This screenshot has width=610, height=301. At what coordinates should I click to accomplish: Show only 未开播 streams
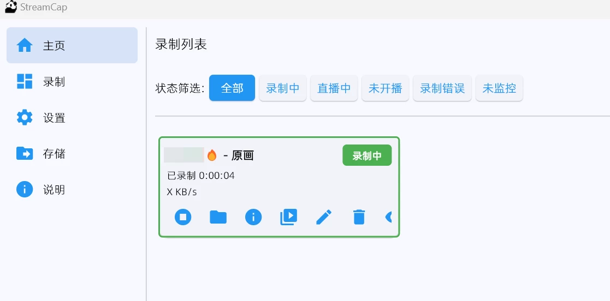[386, 88]
